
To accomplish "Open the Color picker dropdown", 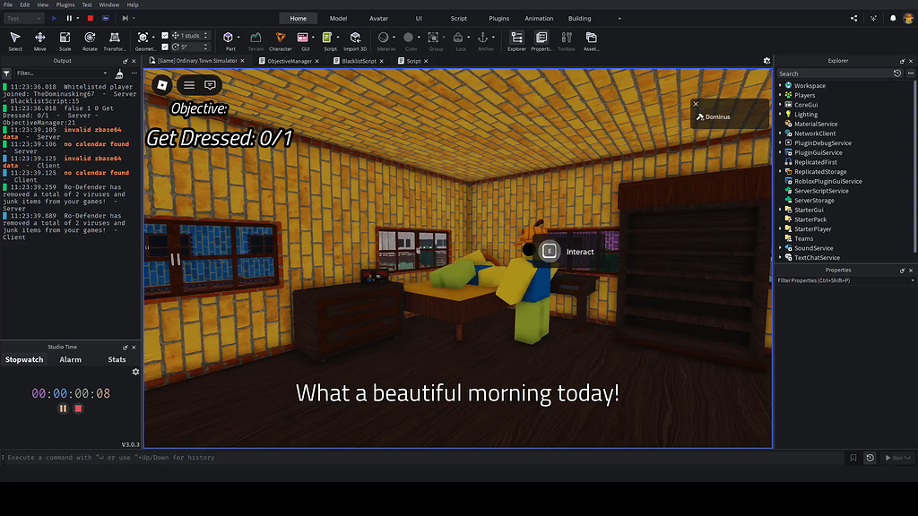I will click(x=418, y=37).
